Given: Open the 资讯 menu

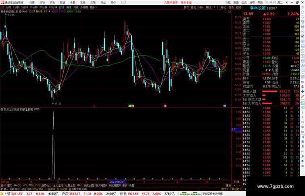Looking at the screenshot, I should pyautogui.click(x=52, y=2).
